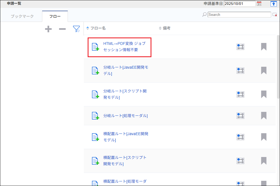Screen dimensions: 280x186
Task: Click apply document icon for 分岐ルート[処理モーダル]
Action: pos(95,116)
